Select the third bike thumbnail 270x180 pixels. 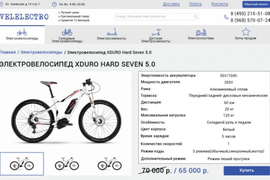click(x=109, y=163)
